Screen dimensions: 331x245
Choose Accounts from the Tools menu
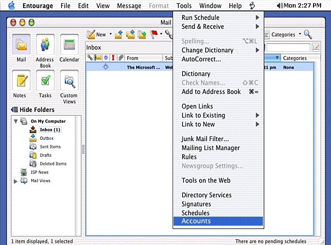[218, 221]
